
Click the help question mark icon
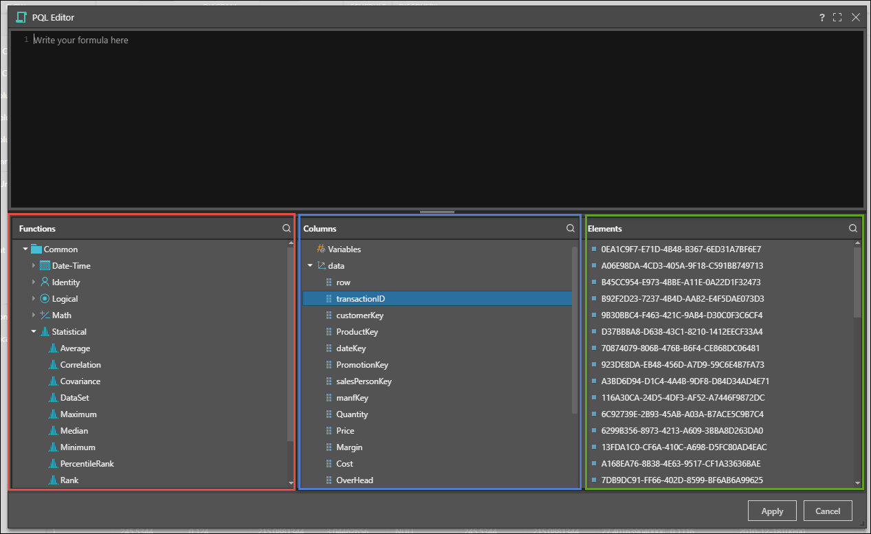click(x=822, y=17)
